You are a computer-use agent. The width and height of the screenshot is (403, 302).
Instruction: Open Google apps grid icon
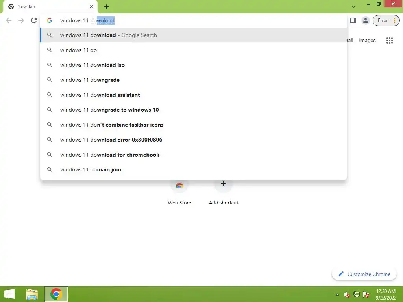389,41
